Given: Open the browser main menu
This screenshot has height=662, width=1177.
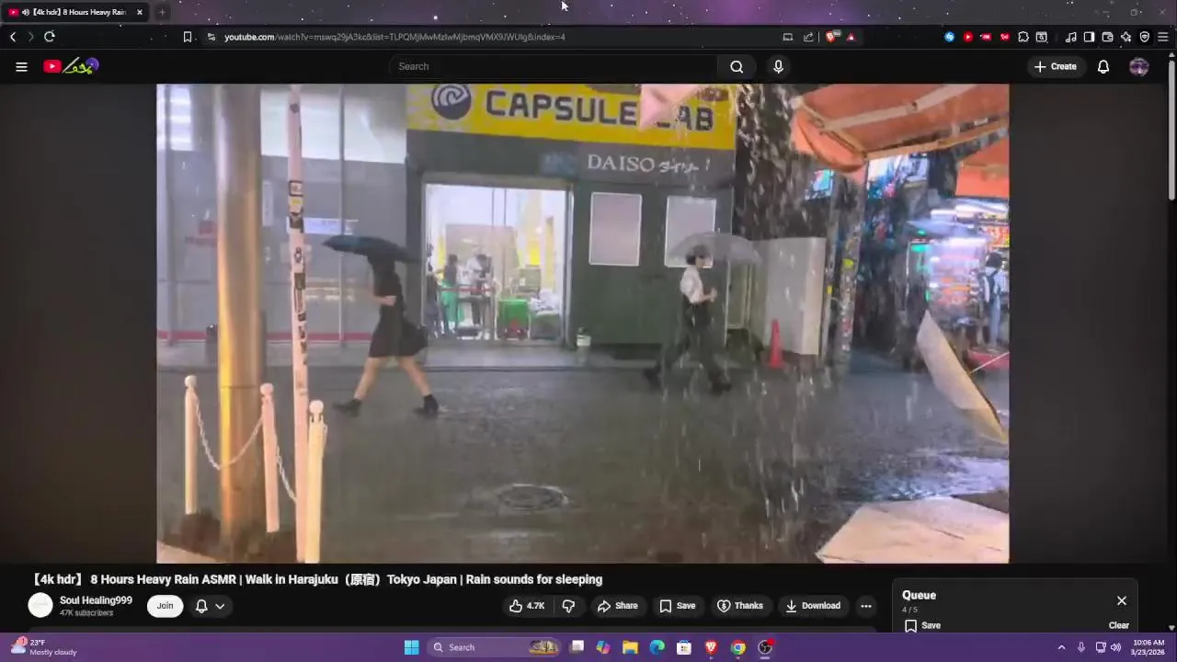Looking at the screenshot, I should pyautogui.click(x=1163, y=37).
